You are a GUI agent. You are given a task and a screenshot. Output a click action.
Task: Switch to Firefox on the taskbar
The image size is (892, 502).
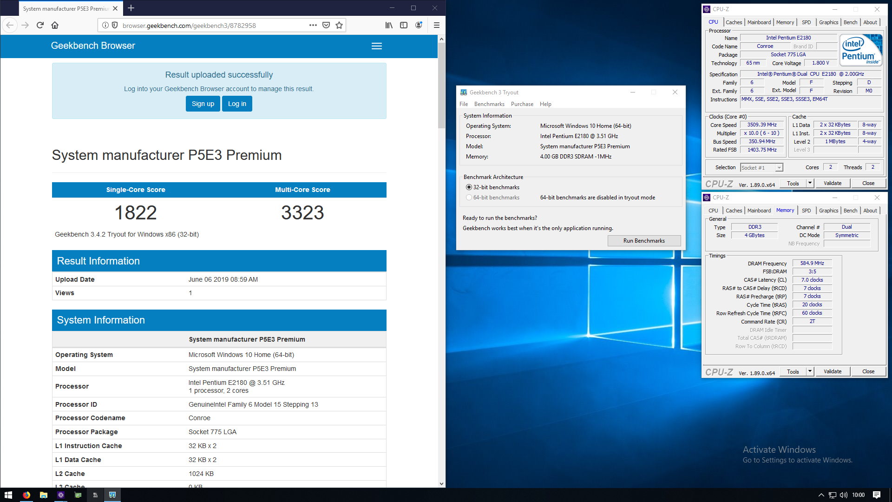[26, 495]
